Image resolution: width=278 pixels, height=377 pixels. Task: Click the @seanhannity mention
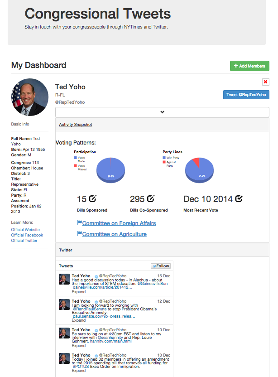click(x=110, y=338)
